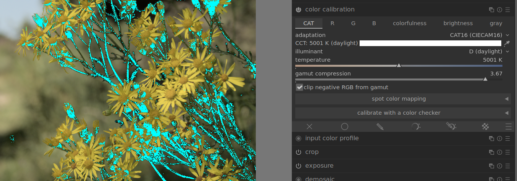Toggle the color calibration module power button
517x181 pixels.
pyautogui.click(x=299, y=10)
